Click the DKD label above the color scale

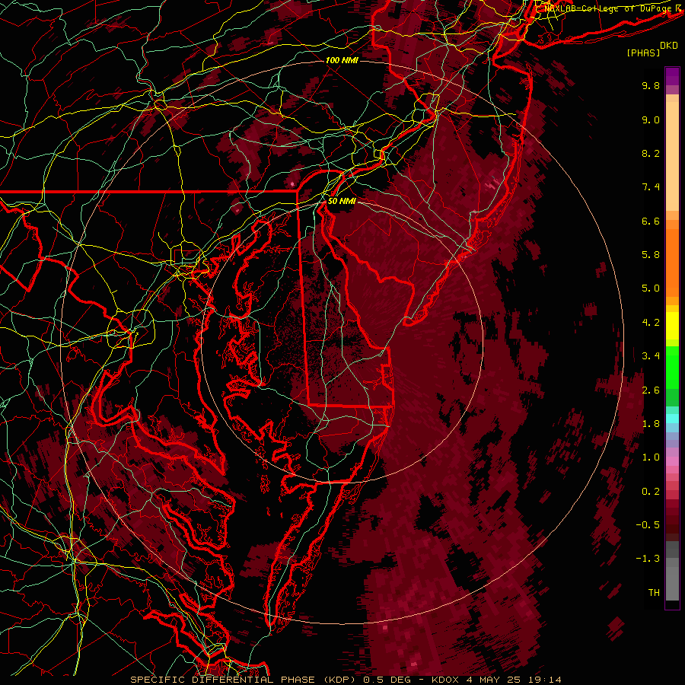669,46
